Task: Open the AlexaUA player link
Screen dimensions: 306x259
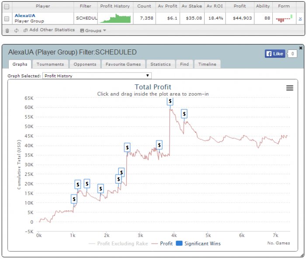Action: pyautogui.click(x=25, y=16)
